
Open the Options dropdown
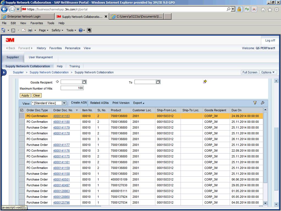[x=268, y=72]
